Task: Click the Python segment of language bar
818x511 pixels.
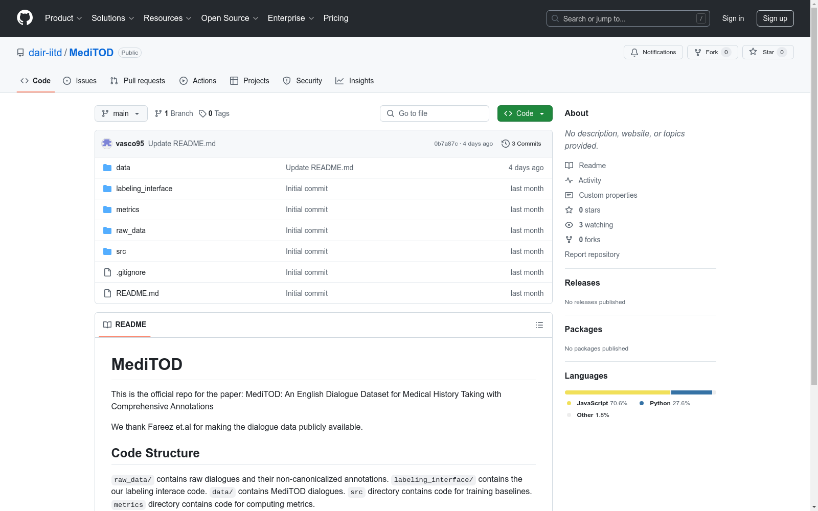Action: click(692, 392)
